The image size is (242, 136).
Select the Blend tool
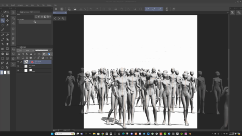[x=3, y=49]
